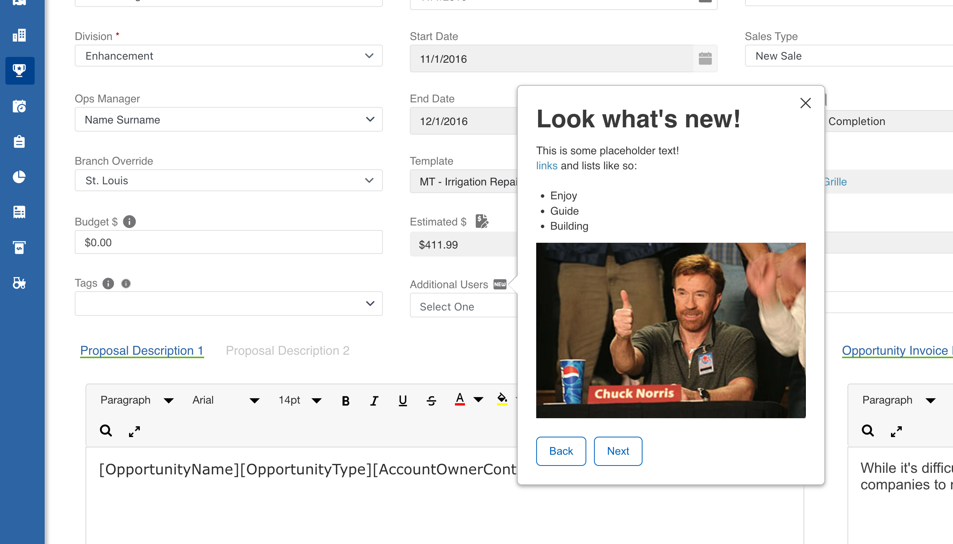Click the Estimated $ edit document icon
Screen dimensions: 953x544
482,221
